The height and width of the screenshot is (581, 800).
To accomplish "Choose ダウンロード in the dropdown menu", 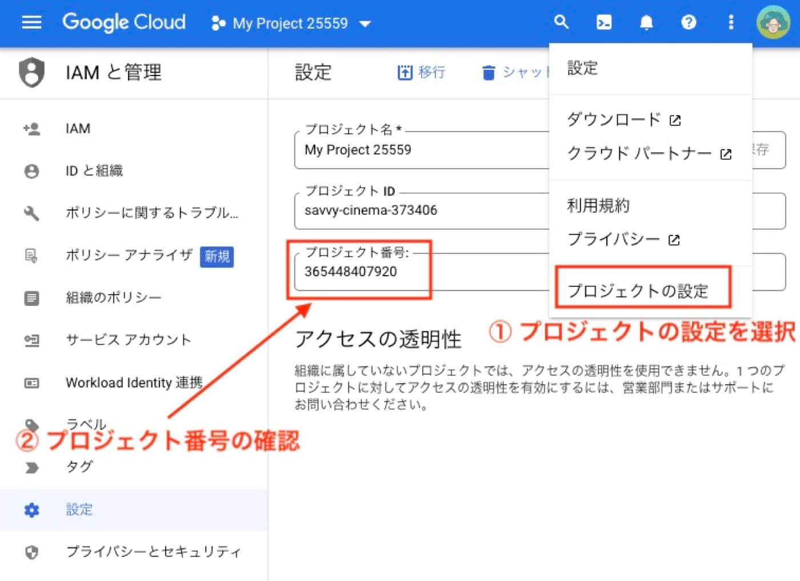I will point(651,119).
